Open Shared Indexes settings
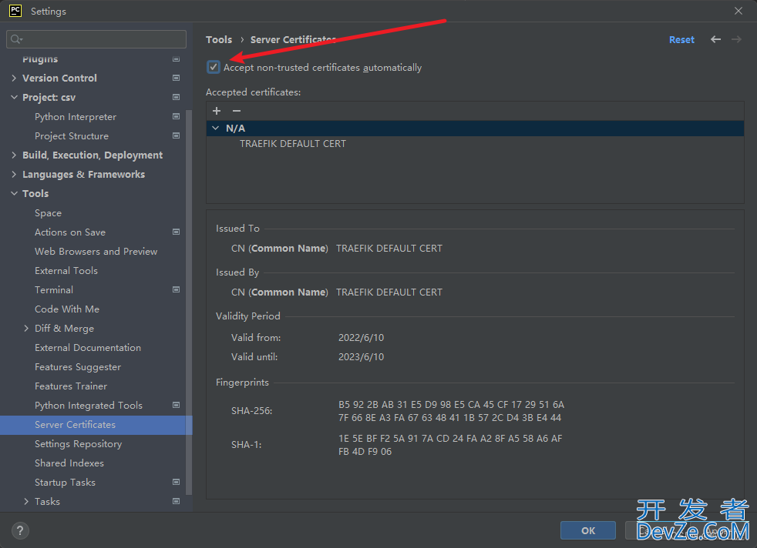 [x=69, y=463]
